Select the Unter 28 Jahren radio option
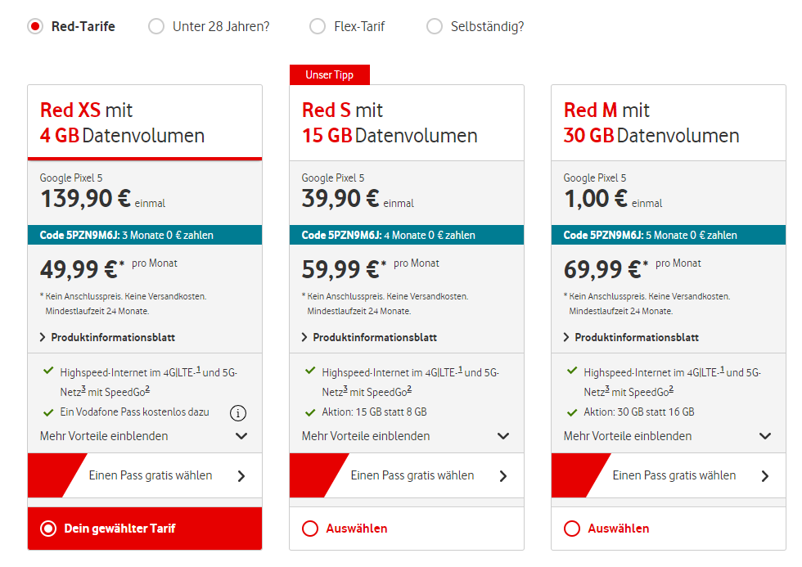Screen dimensions: 802x567 (x=156, y=26)
